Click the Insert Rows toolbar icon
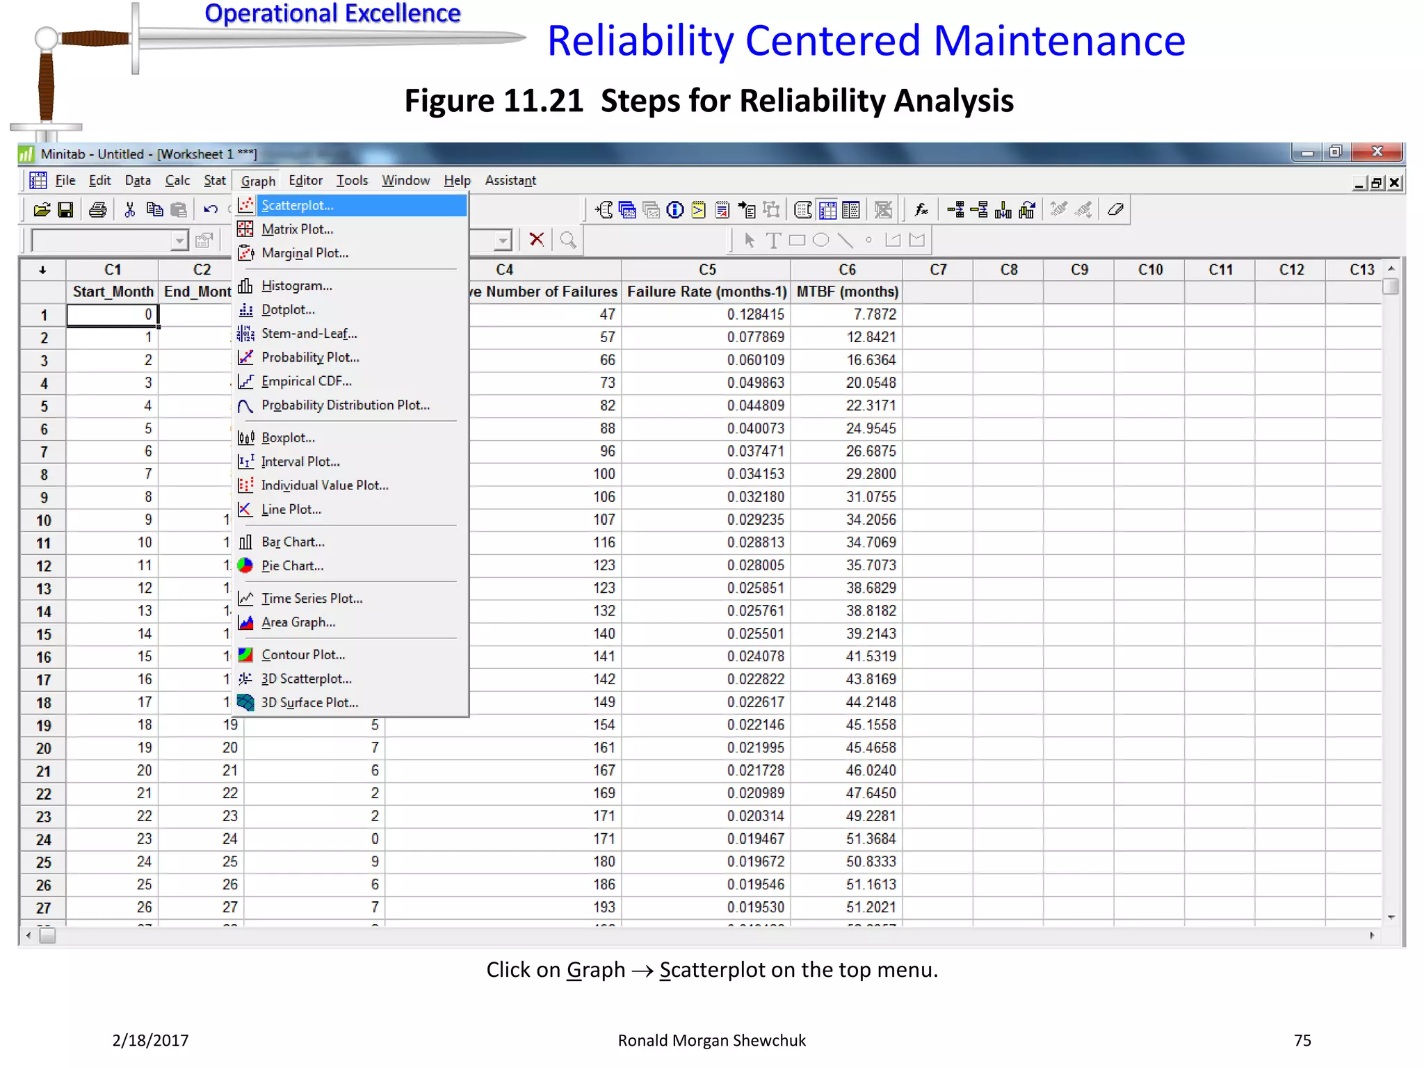 [x=979, y=209]
